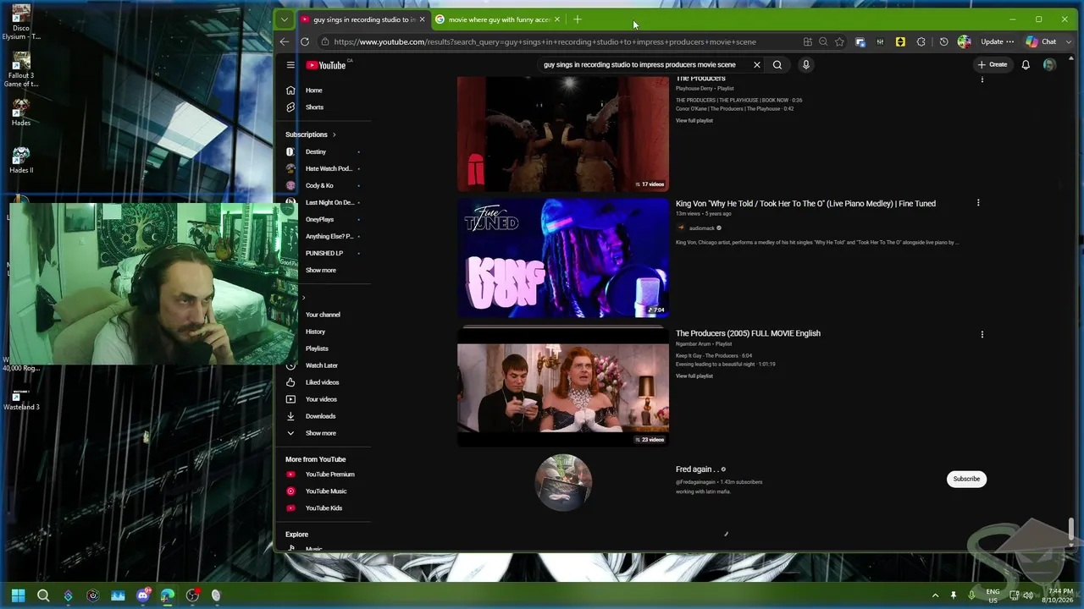Viewport: 1084px width, 609px height.
Task: Open The Producers (2005) FULL MOVIE thumbnail
Action: pos(563,388)
